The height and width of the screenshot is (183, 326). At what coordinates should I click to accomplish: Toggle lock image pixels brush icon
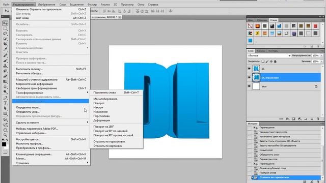tap(267, 62)
